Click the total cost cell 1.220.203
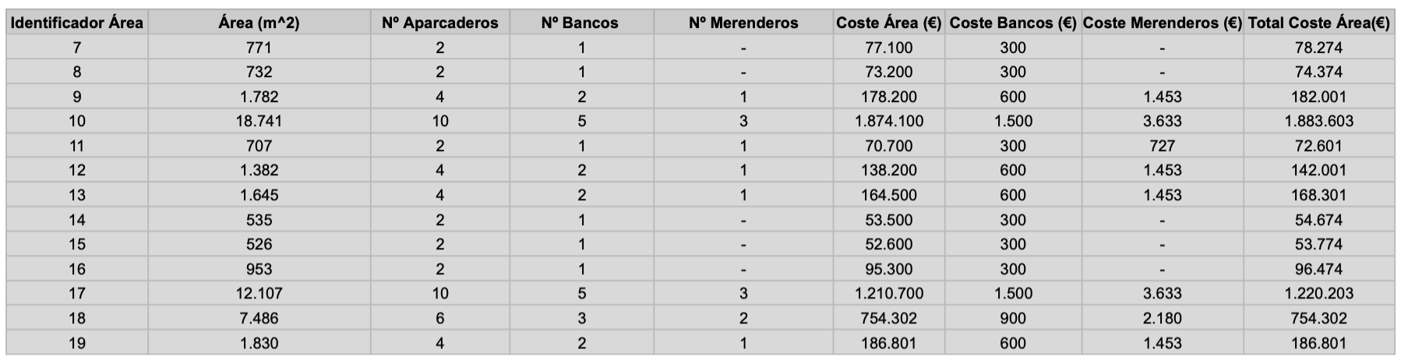The width and height of the screenshot is (1401, 360). pyautogui.click(x=1318, y=293)
